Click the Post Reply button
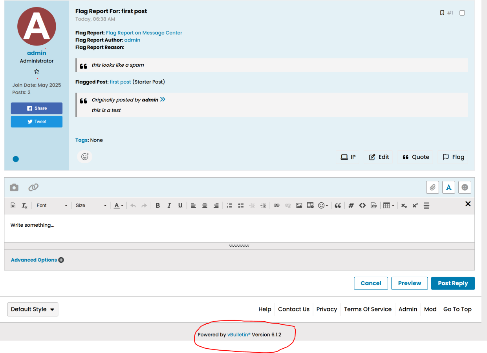This screenshot has width=487, height=353. (453, 283)
